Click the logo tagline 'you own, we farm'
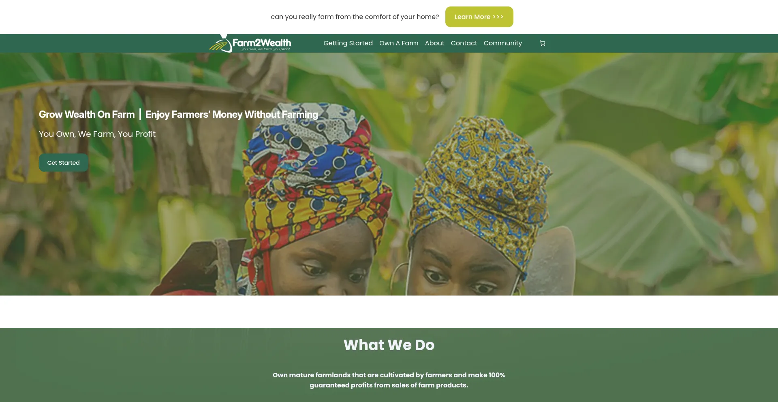 tap(264, 49)
